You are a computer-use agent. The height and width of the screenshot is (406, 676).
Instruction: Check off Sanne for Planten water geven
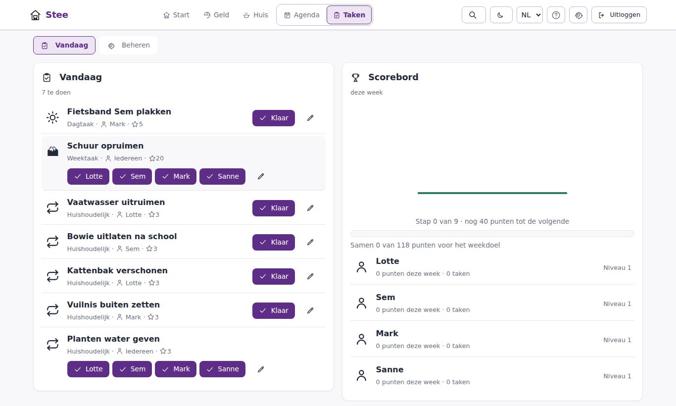point(222,369)
